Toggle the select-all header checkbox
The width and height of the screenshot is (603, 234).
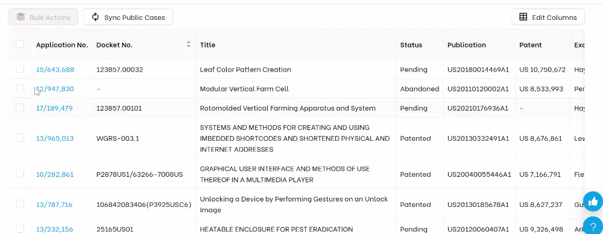pos(20,44)
